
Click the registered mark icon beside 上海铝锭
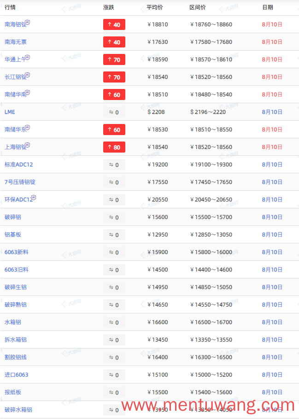tap(28, 145)
